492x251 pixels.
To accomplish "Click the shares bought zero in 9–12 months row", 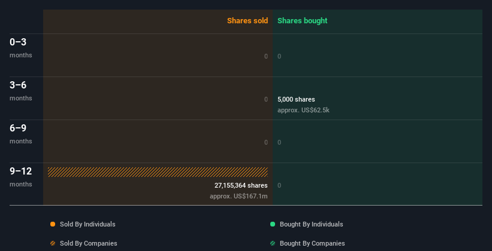I will pos(279,185).
